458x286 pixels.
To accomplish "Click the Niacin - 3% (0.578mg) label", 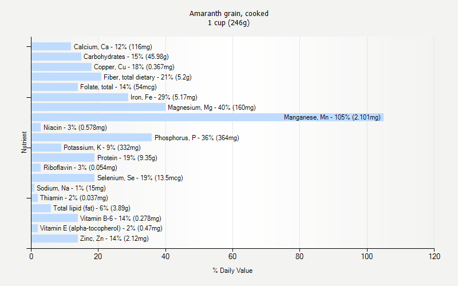I will (x=75, y=128).
